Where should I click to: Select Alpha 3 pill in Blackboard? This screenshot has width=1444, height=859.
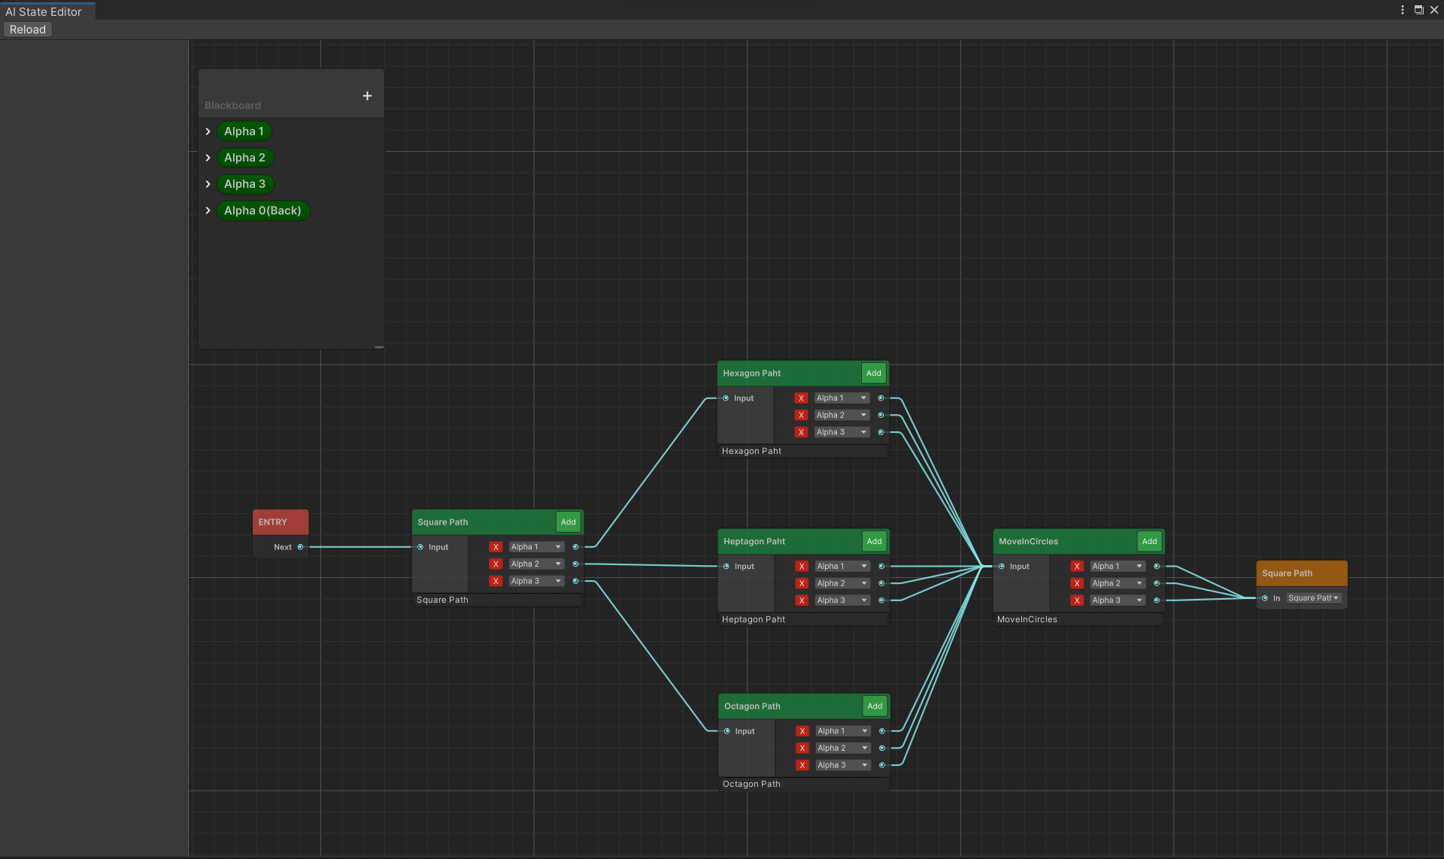click(x=244, y=184)
